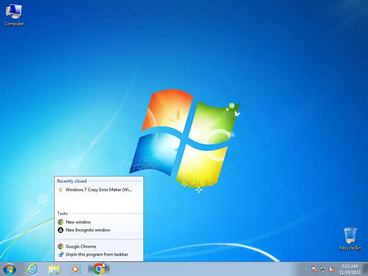Open Windows Explorer folder taskbar icon
Viewport: 368px width, 276px height.
pyautogui.click(x=54, y=269)
